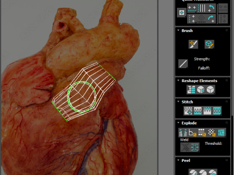Viewport: 234px width, 175px height.
Task: Collapse the Reshape Elements rollout triangle
Action: click(x=178, y=80)
